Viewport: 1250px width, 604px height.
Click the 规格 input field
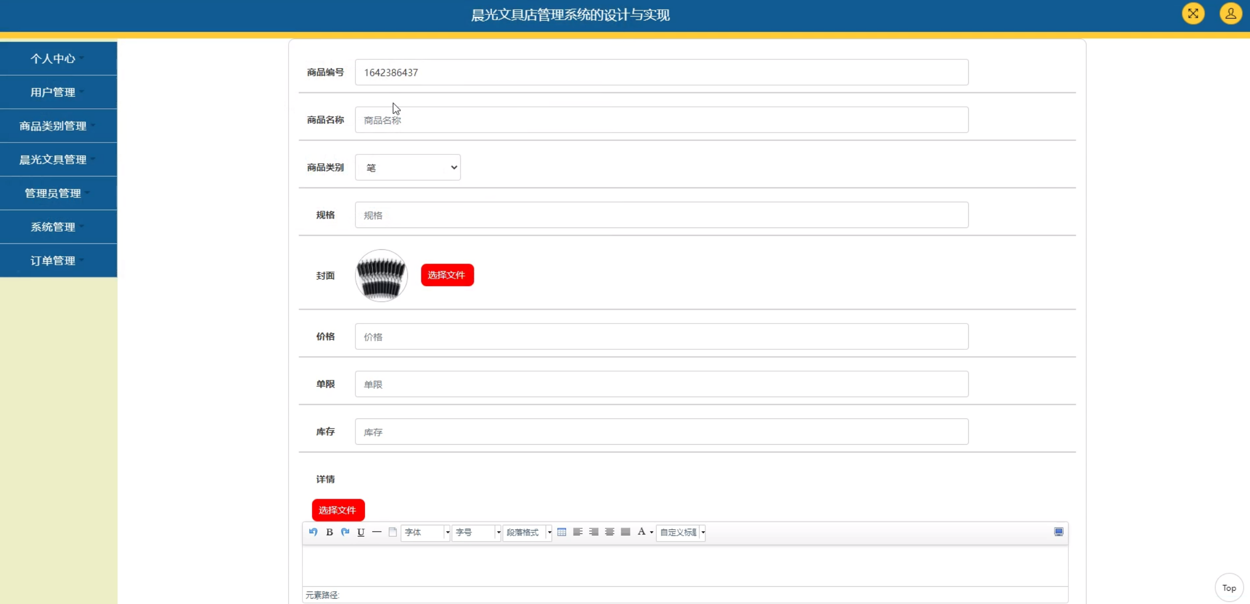tap(661, 215)
